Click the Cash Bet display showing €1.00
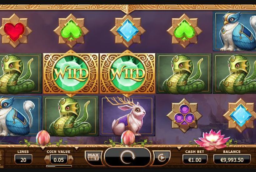256x172 pixels. point(195,160)
